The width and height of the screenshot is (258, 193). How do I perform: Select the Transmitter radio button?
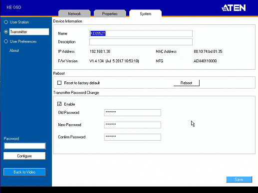(6, 32)
